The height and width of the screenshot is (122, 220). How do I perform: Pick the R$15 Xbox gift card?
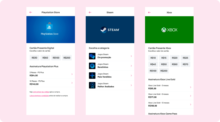point(164,58)
